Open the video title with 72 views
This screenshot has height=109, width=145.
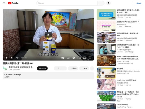pos(128,22)
